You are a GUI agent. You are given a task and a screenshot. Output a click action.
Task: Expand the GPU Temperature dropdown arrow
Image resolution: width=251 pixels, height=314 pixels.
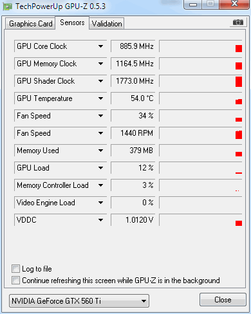(x=100, y=98)
